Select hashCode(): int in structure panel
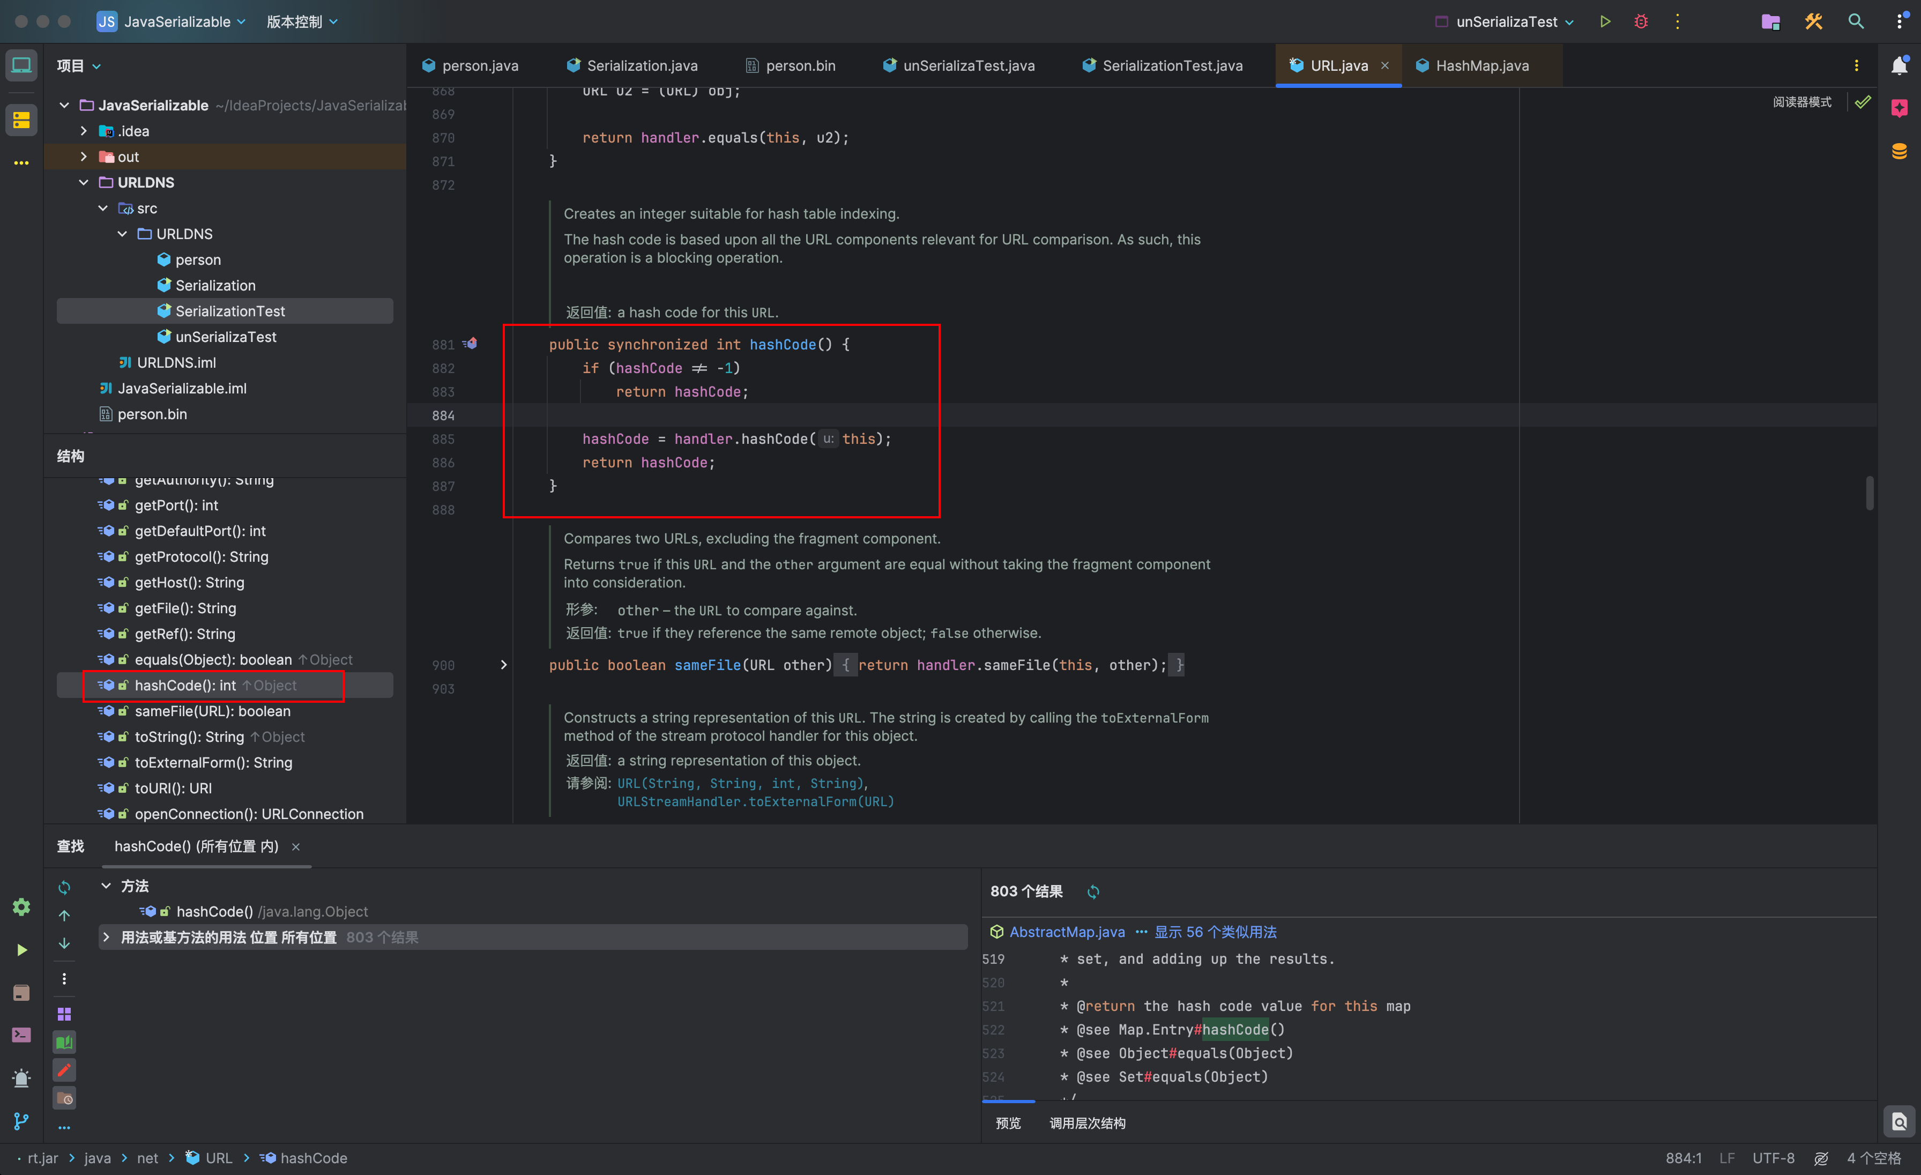The width and height of the screenshot is (1921, 1175). point(225,686)
